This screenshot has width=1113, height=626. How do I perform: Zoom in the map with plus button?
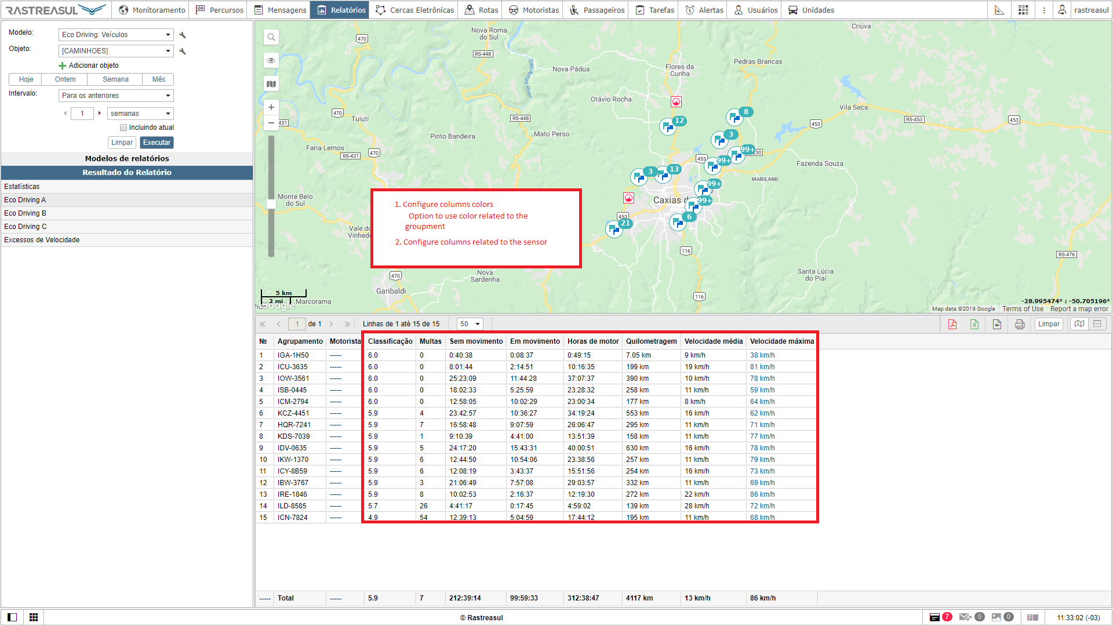point(271,107)
